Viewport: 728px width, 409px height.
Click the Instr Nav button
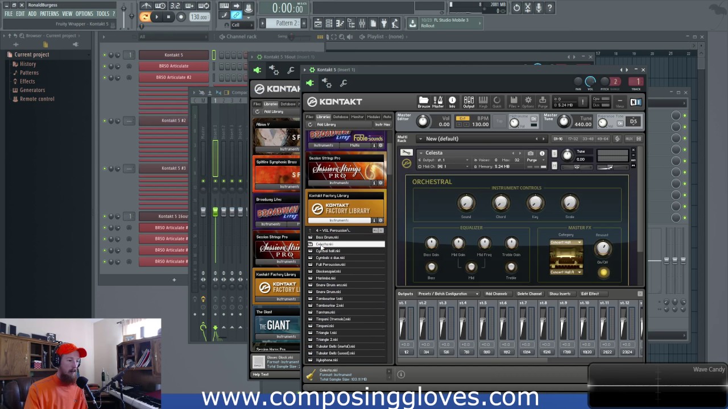[x=382, y=124]
